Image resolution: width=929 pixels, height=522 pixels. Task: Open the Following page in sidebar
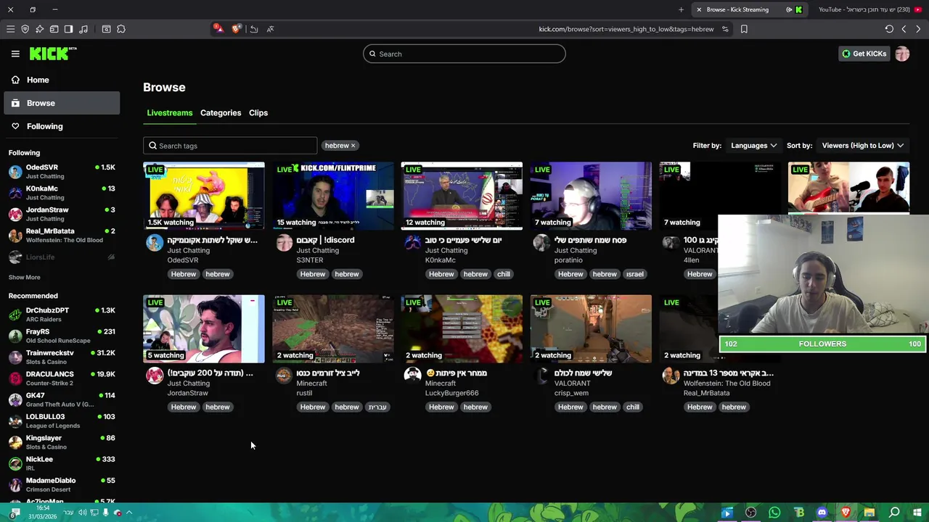(62, 126)
